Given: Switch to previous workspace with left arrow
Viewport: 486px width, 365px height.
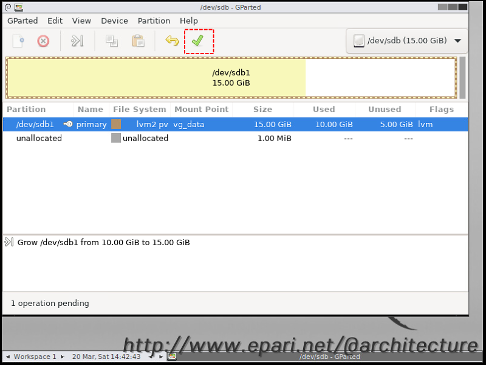Looking at the screenshot, I should [8, 356].
